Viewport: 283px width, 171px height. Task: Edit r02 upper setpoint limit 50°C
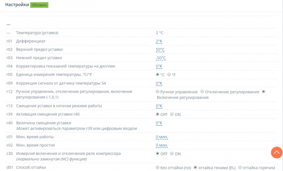pyautogui.click(x=160, y=49)
